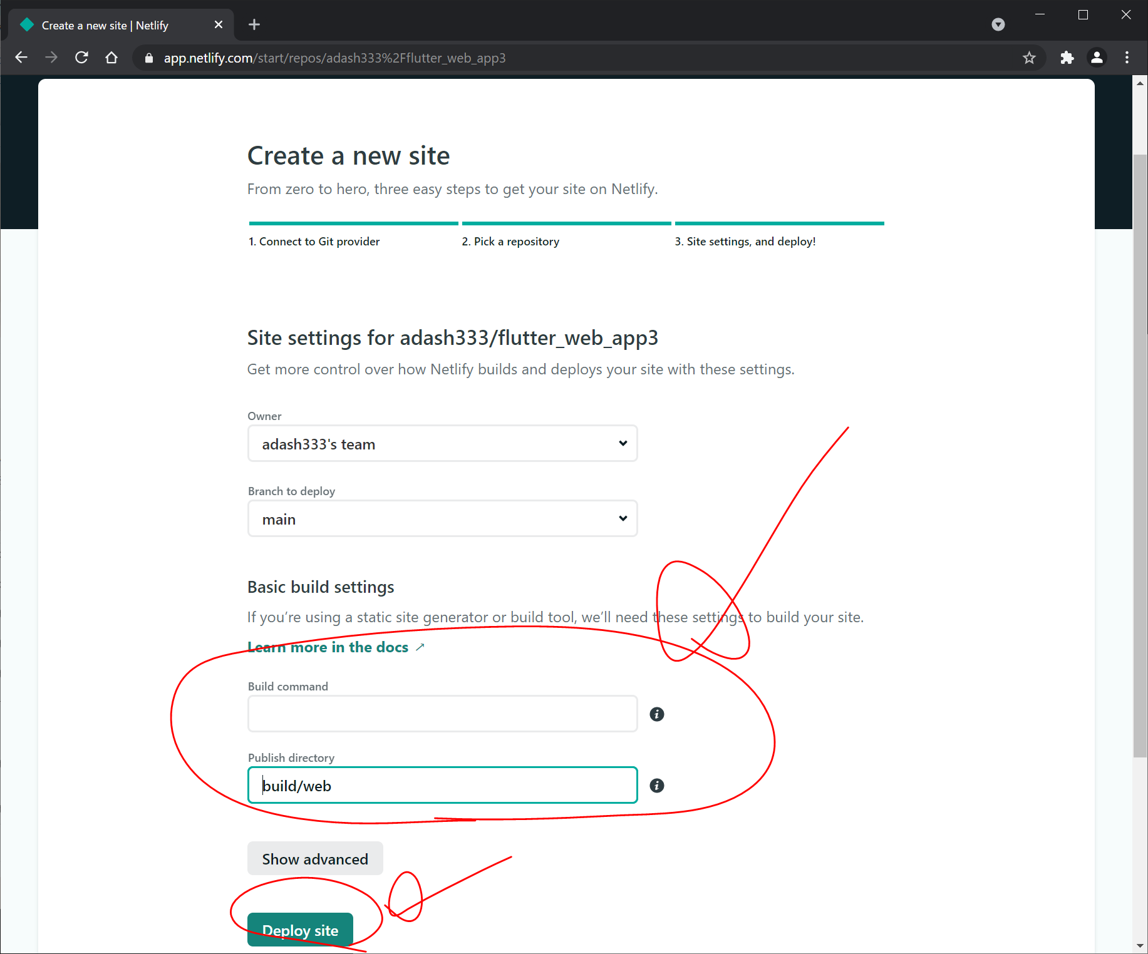
Task: Select step 3 Site settings, and deploy
Action: click(x=745, y=242)
